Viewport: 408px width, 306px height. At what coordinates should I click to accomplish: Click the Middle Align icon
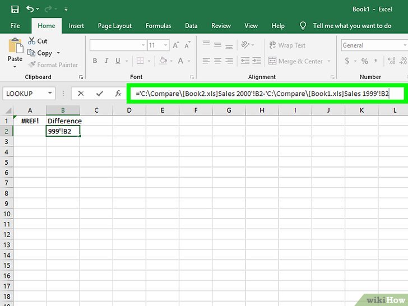tap(218, 45)
